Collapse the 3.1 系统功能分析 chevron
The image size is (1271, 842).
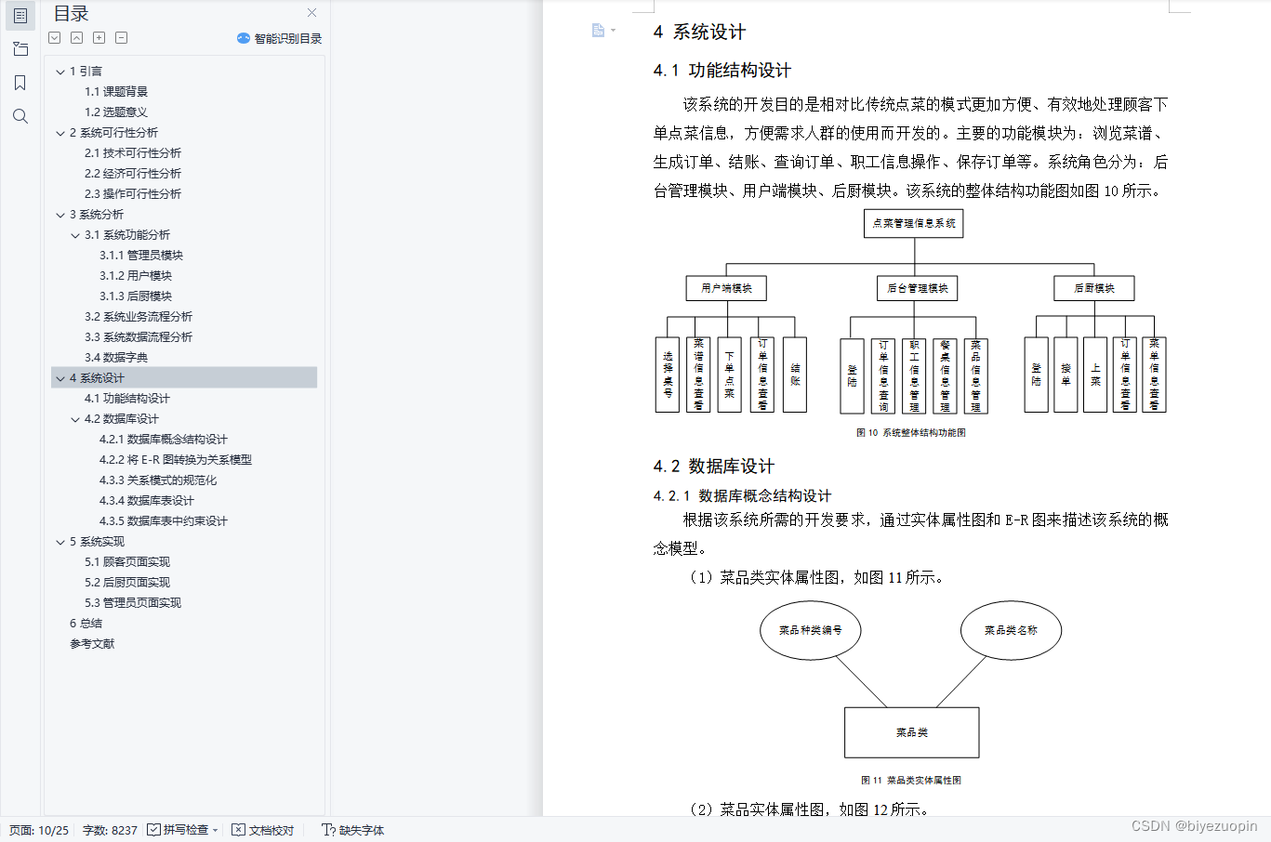point(75,235)
